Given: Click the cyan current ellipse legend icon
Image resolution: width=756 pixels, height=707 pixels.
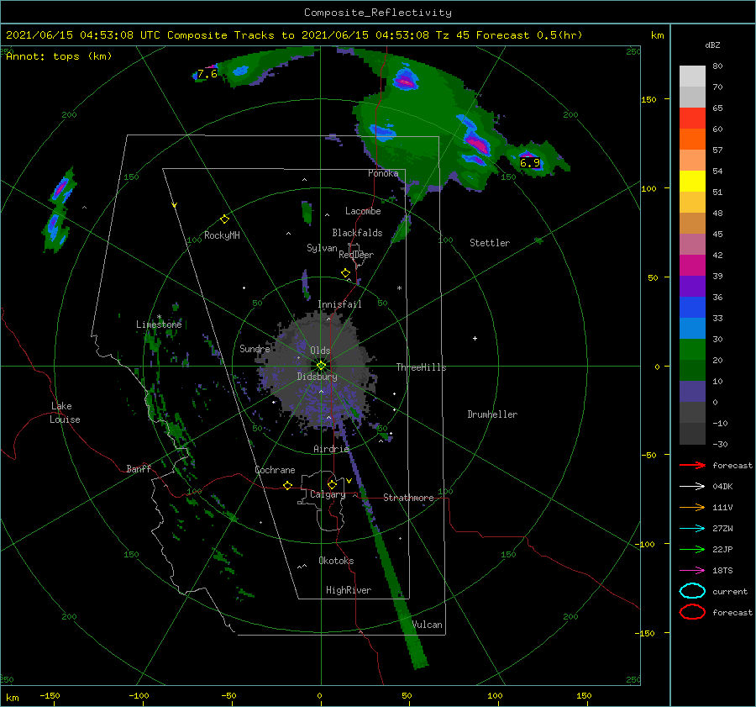Looking at the screenshot, I should coord(692,591).
